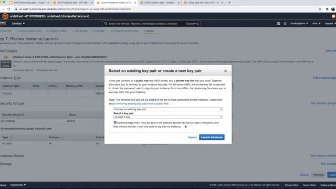
Task: Click the Edit AMI link
Action: click(330, 51)
